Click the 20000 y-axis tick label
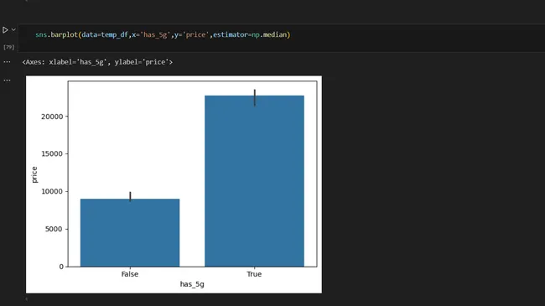The image size is (545, 306). (x=52, y=117)
